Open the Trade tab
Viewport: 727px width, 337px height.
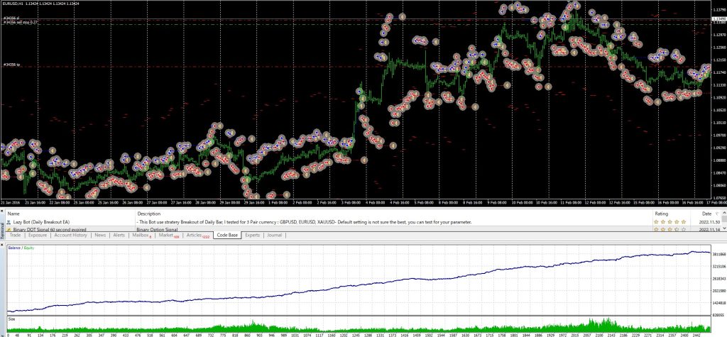14,235
